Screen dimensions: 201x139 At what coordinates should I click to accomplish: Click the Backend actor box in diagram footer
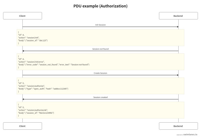(x=178, y=126)
